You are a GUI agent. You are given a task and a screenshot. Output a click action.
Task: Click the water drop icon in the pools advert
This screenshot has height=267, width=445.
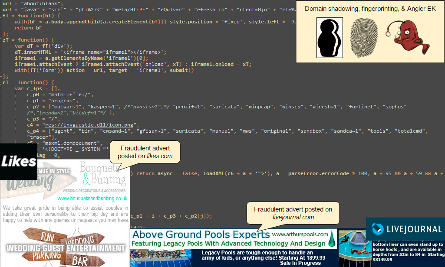(332, 238)
